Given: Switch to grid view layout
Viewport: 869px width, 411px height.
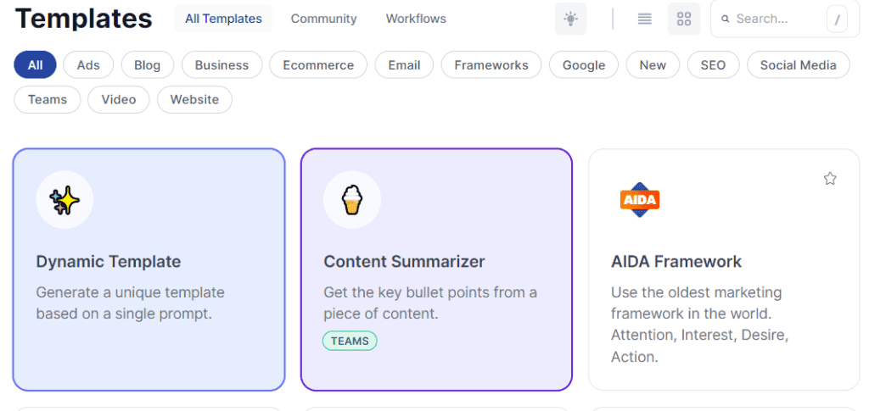Looking at the screenshot, I should point(684,19).
